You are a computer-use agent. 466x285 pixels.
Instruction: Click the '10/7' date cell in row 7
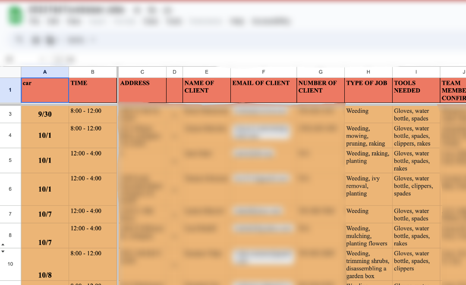(x=45, y=214)
